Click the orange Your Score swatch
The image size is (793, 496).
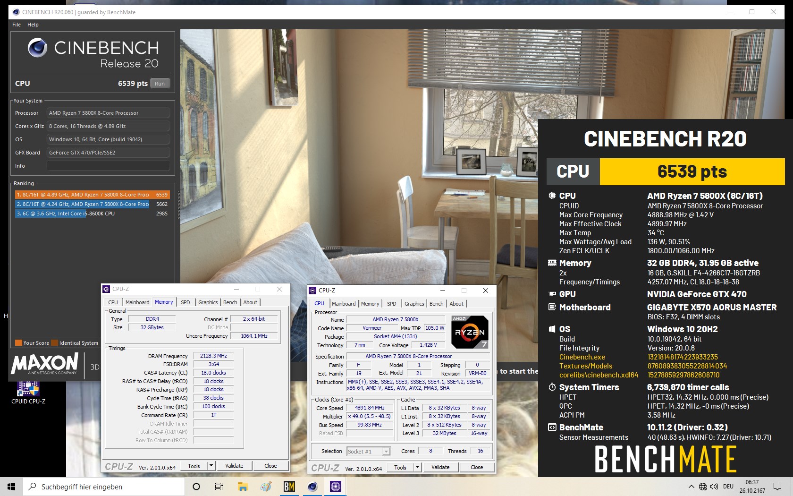pos(18,343)
